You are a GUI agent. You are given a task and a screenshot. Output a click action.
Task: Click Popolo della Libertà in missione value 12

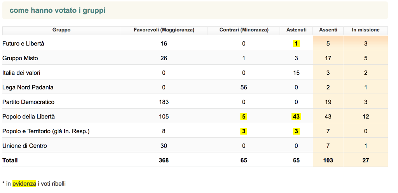365,116
